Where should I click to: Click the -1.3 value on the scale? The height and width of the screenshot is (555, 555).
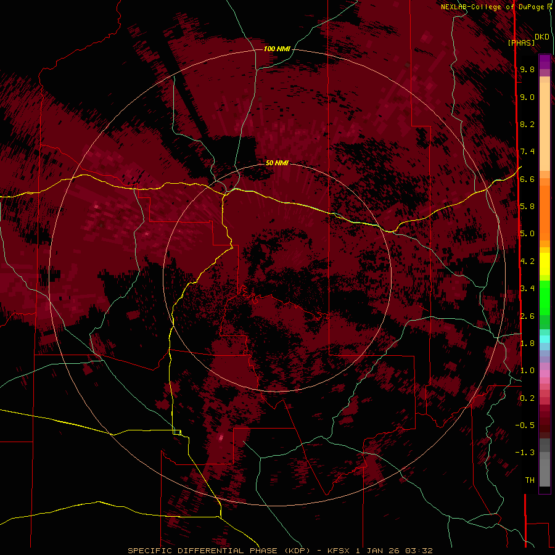(x=525, y=453)
